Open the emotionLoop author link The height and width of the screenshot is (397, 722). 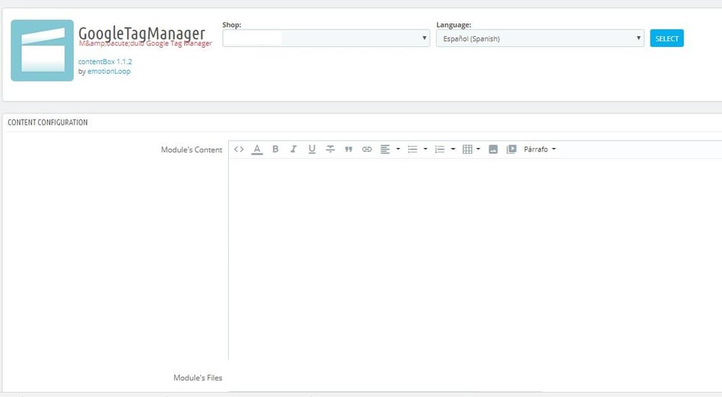pyautogui.click(x=109, y=71)
